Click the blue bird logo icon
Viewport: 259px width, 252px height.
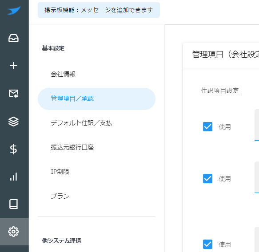coord(14,10)
